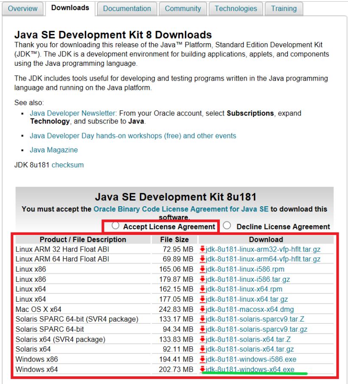Viewport: 348px width, 384px height.
Task: Download jdk-8u181-linux-arm64-vfp-hflt.tar.gz file link
Action: pyautogui.click(x=263, y=259)
